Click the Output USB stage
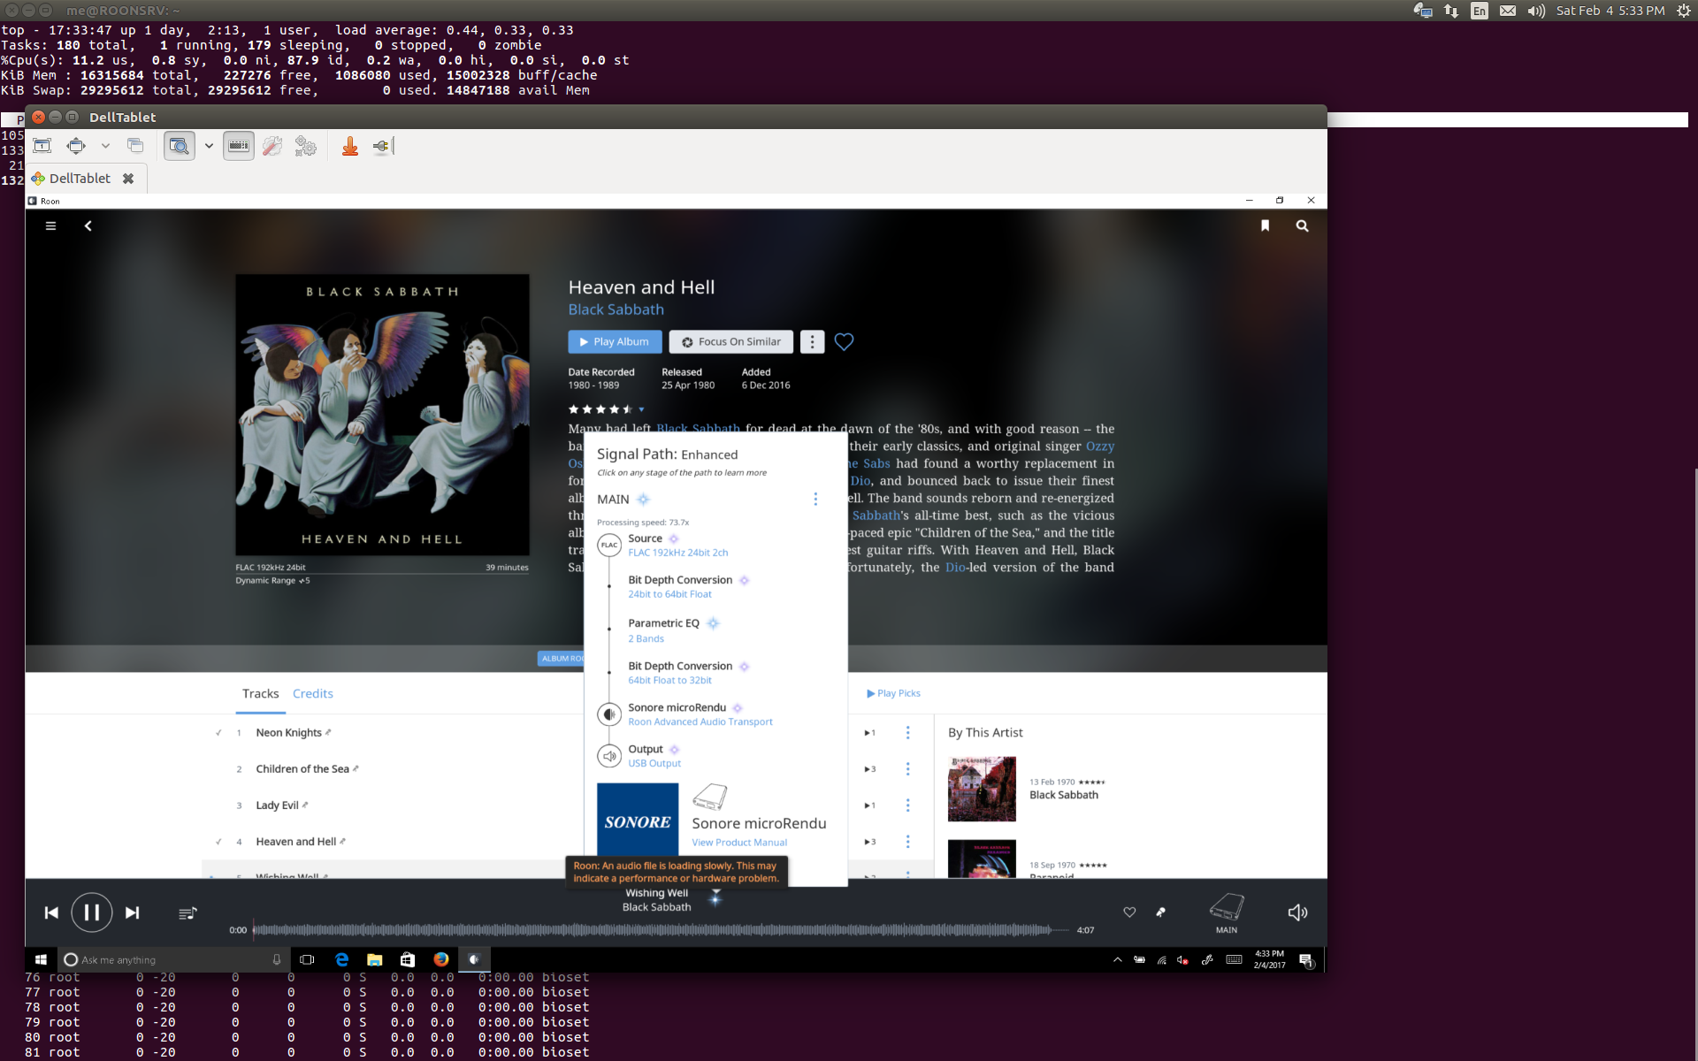The width and height of the screenshot is (1698, 1061). 639,756
